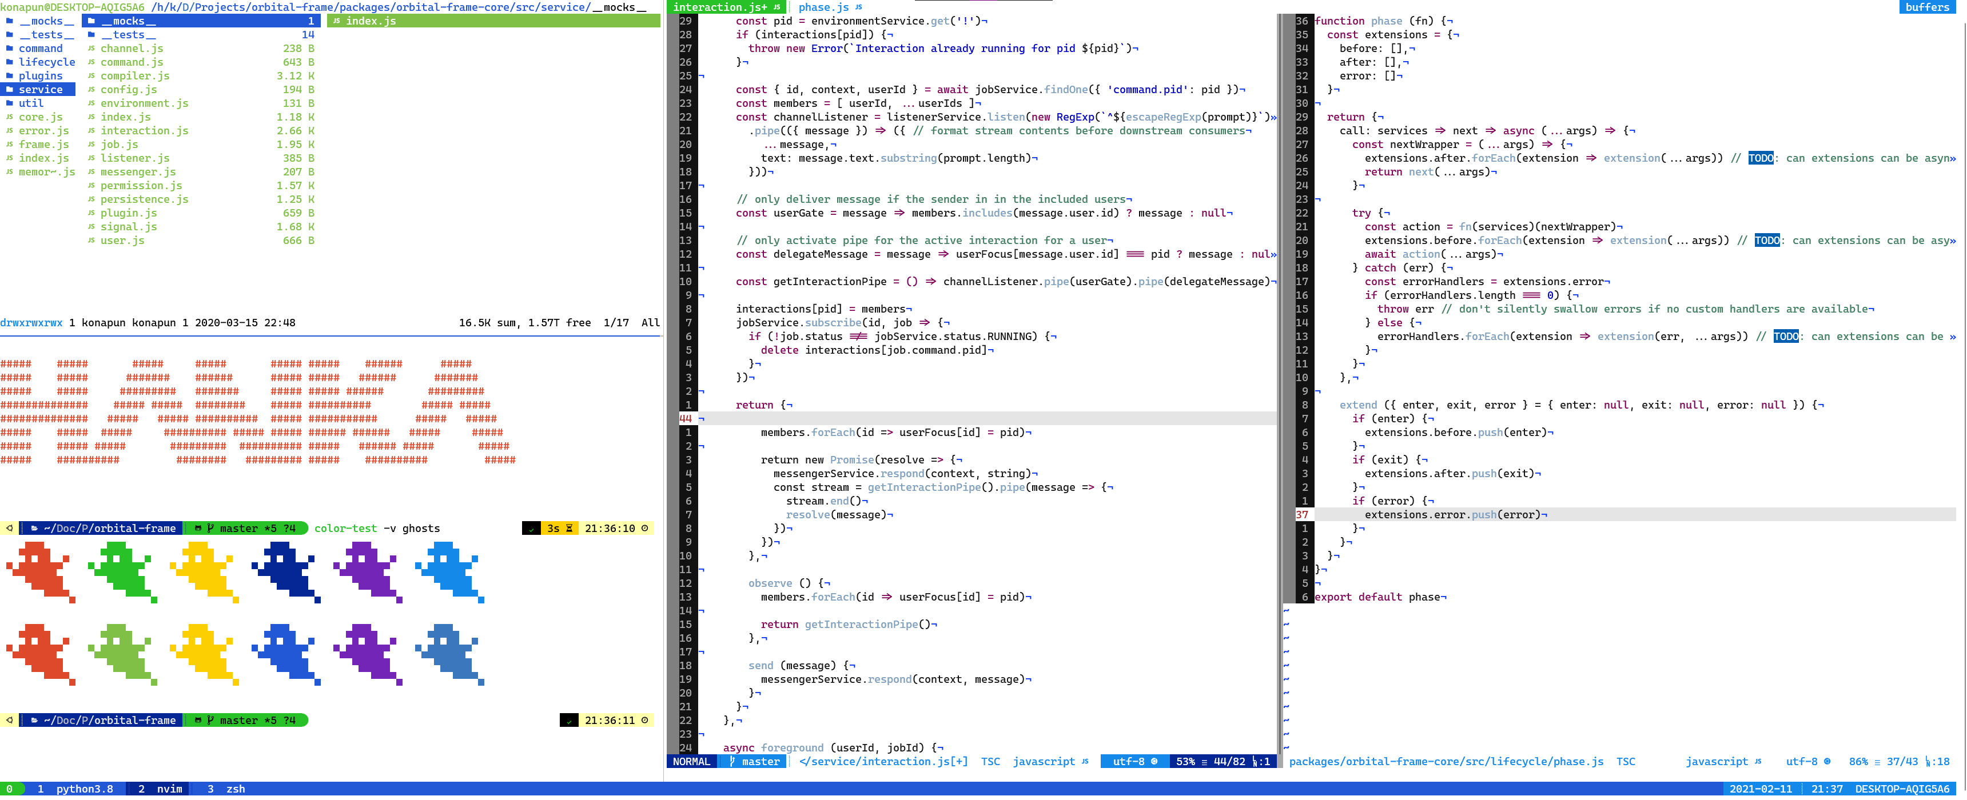Click the folder icon next to lifecycle
The image size is (1967, 800).
[9, 62]
